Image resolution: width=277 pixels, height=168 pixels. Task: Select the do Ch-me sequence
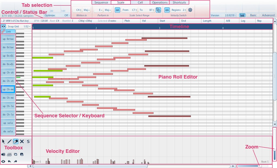tap(8, 98)
